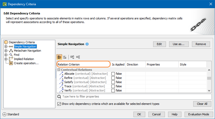This screenshot has width=215, height=119.
Task: Click the expand all toolbar icon
Action: coord(72,57)
